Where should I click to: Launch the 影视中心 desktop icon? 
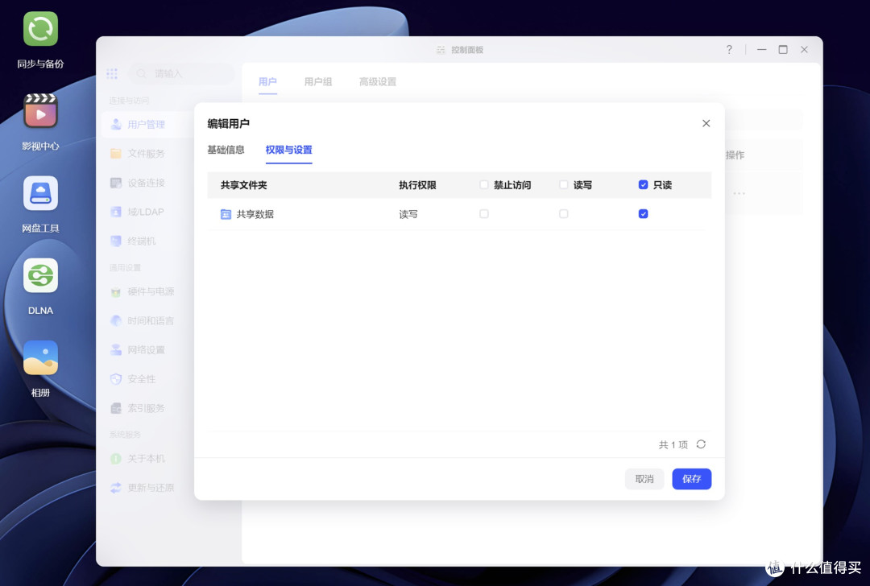pos(40,111)
